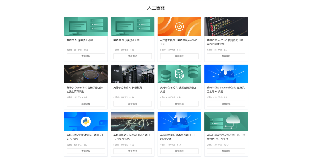
Task: Click stats "5 课时・500 学过・8 分"
Action: 77,145
